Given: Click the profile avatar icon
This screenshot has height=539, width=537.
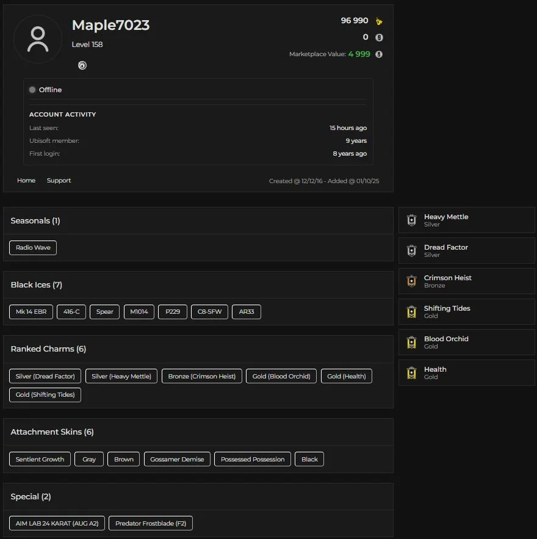Looking at the screenshot, I should tap(38, 39).
